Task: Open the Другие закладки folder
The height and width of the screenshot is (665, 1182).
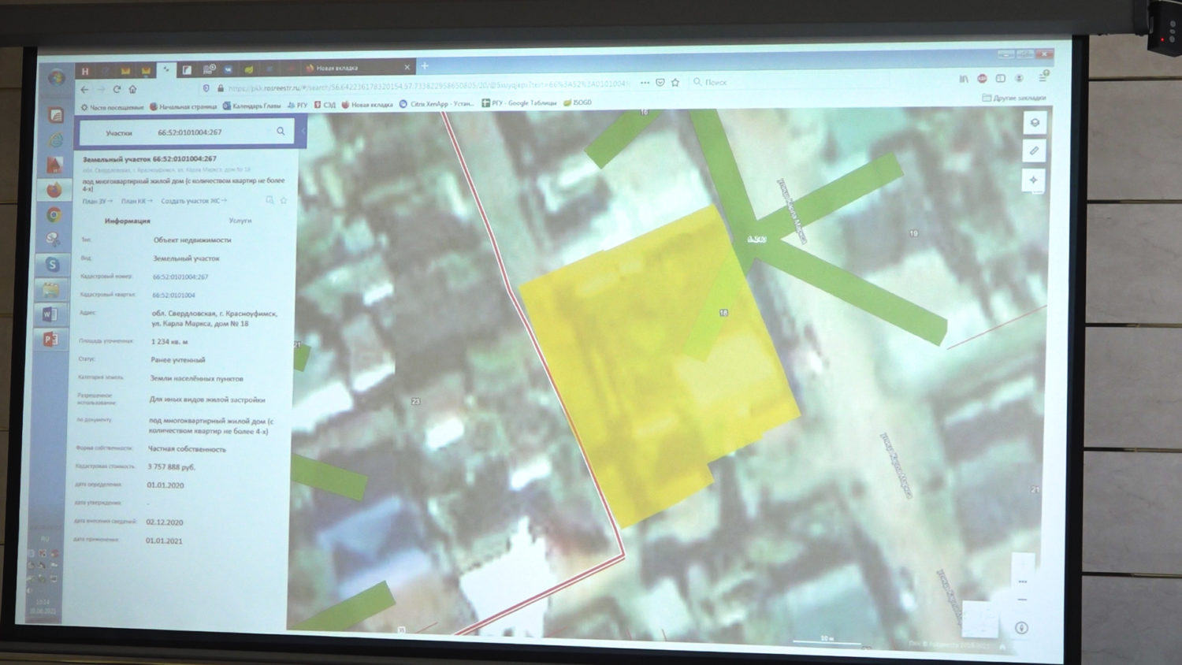Action: pos(1014,98)
